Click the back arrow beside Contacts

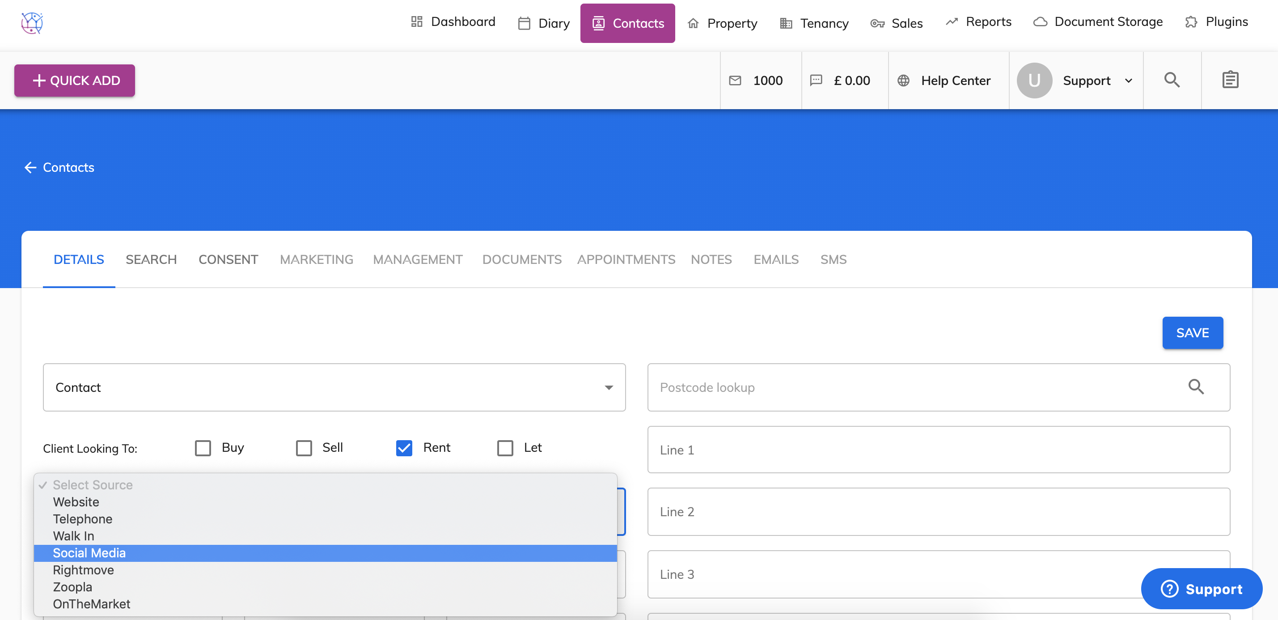click(x=30, y=167)
